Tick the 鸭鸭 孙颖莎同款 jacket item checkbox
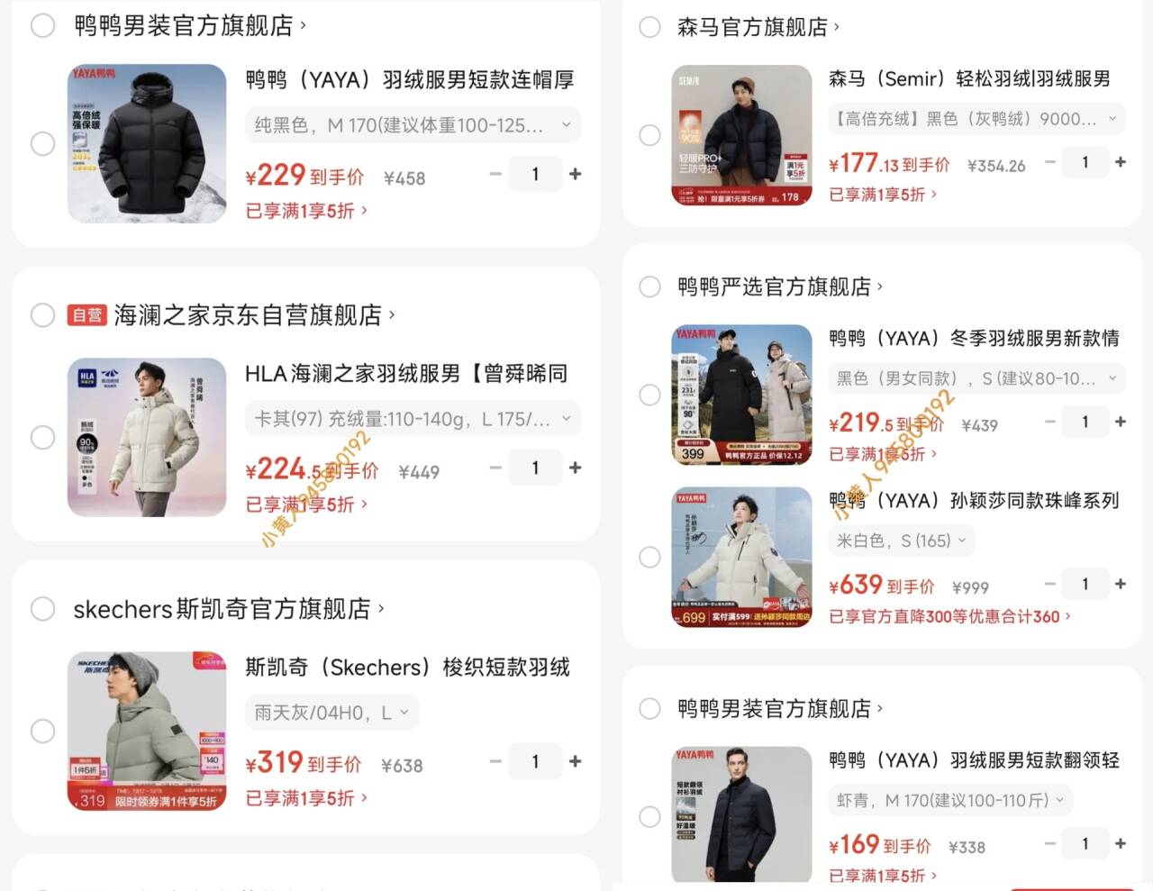This screenshot has height=891, width=1153. click(649, 557)
